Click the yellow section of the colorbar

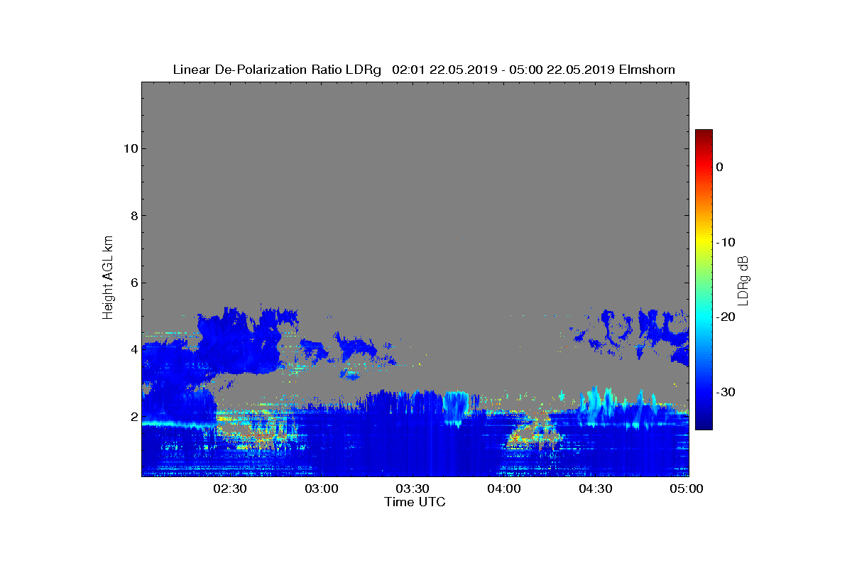(704, 242)
